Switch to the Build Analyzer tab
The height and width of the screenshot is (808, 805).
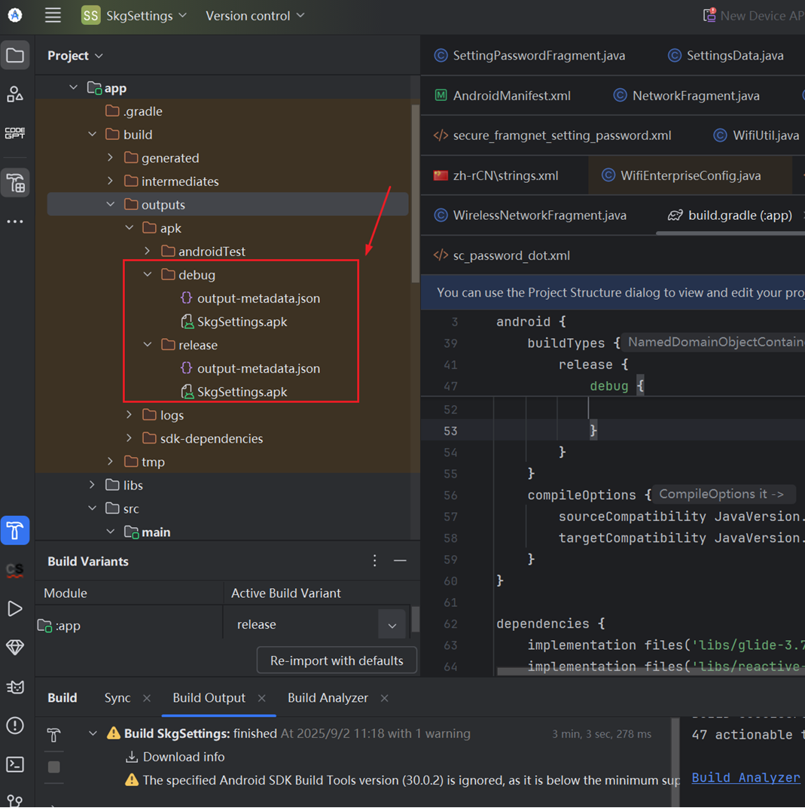click(328, 698)
